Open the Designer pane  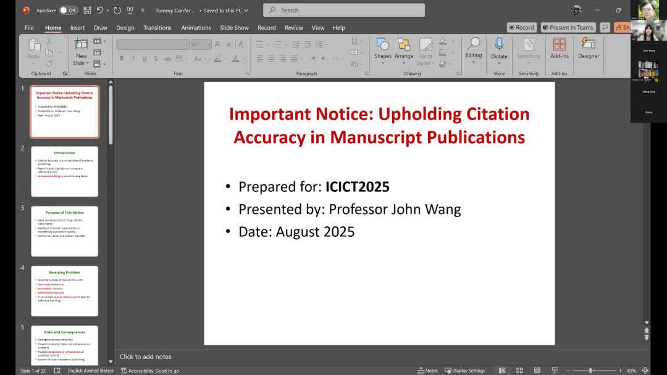pyautogui.click(x=589, y=48)
